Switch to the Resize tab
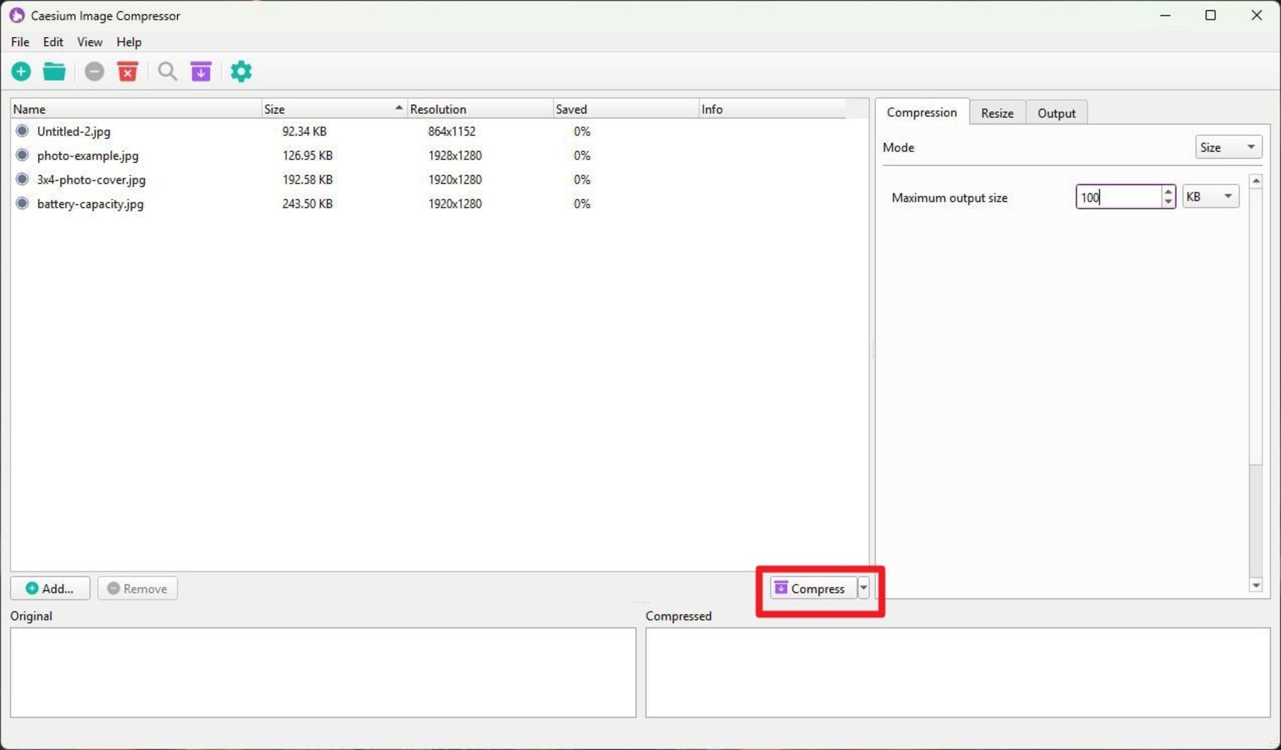This screenshot has width=1281, height=750. pyautogui.click(x=997, y=113)
